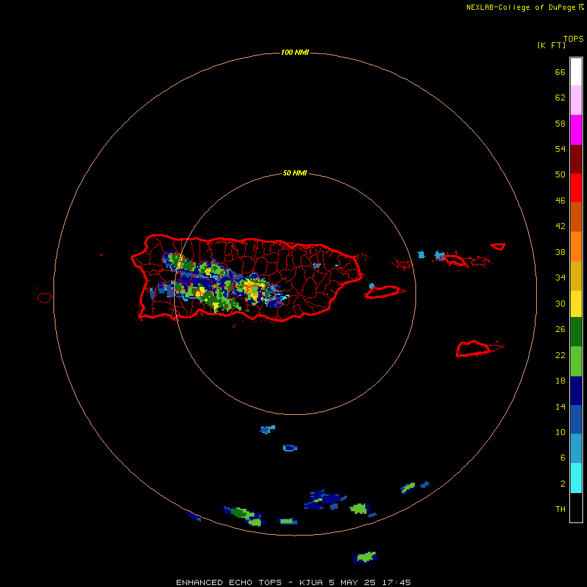Click the Vieques island outline east of Puerto Rico
The width and height of the screenshot is (587, 587).
coord(384,292)
